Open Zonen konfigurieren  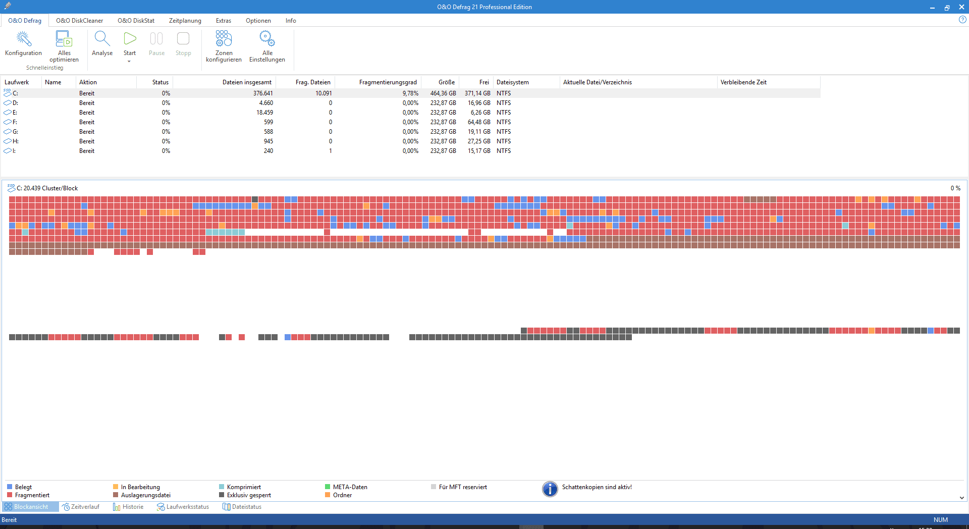pos(224,39)
